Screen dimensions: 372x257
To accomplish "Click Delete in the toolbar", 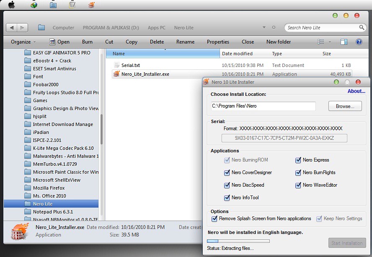I will 157,42.
